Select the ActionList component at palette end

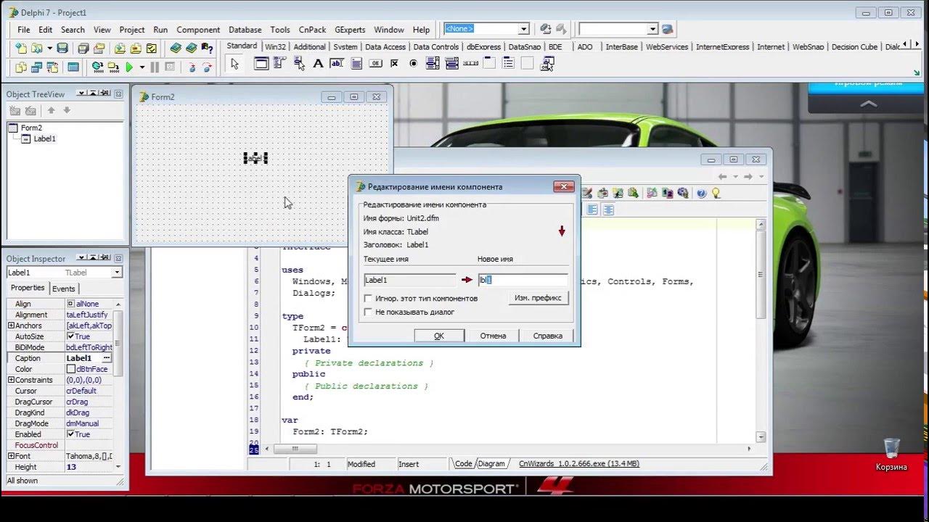point(547,64)
